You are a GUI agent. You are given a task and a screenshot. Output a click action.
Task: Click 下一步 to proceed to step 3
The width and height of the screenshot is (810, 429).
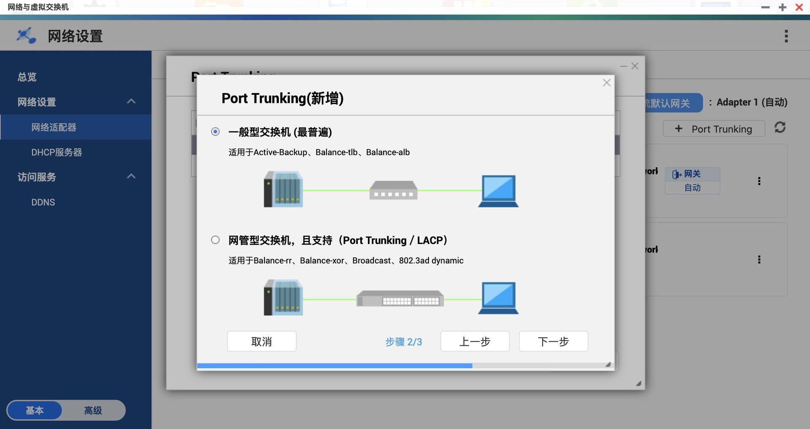coord(553,341)
